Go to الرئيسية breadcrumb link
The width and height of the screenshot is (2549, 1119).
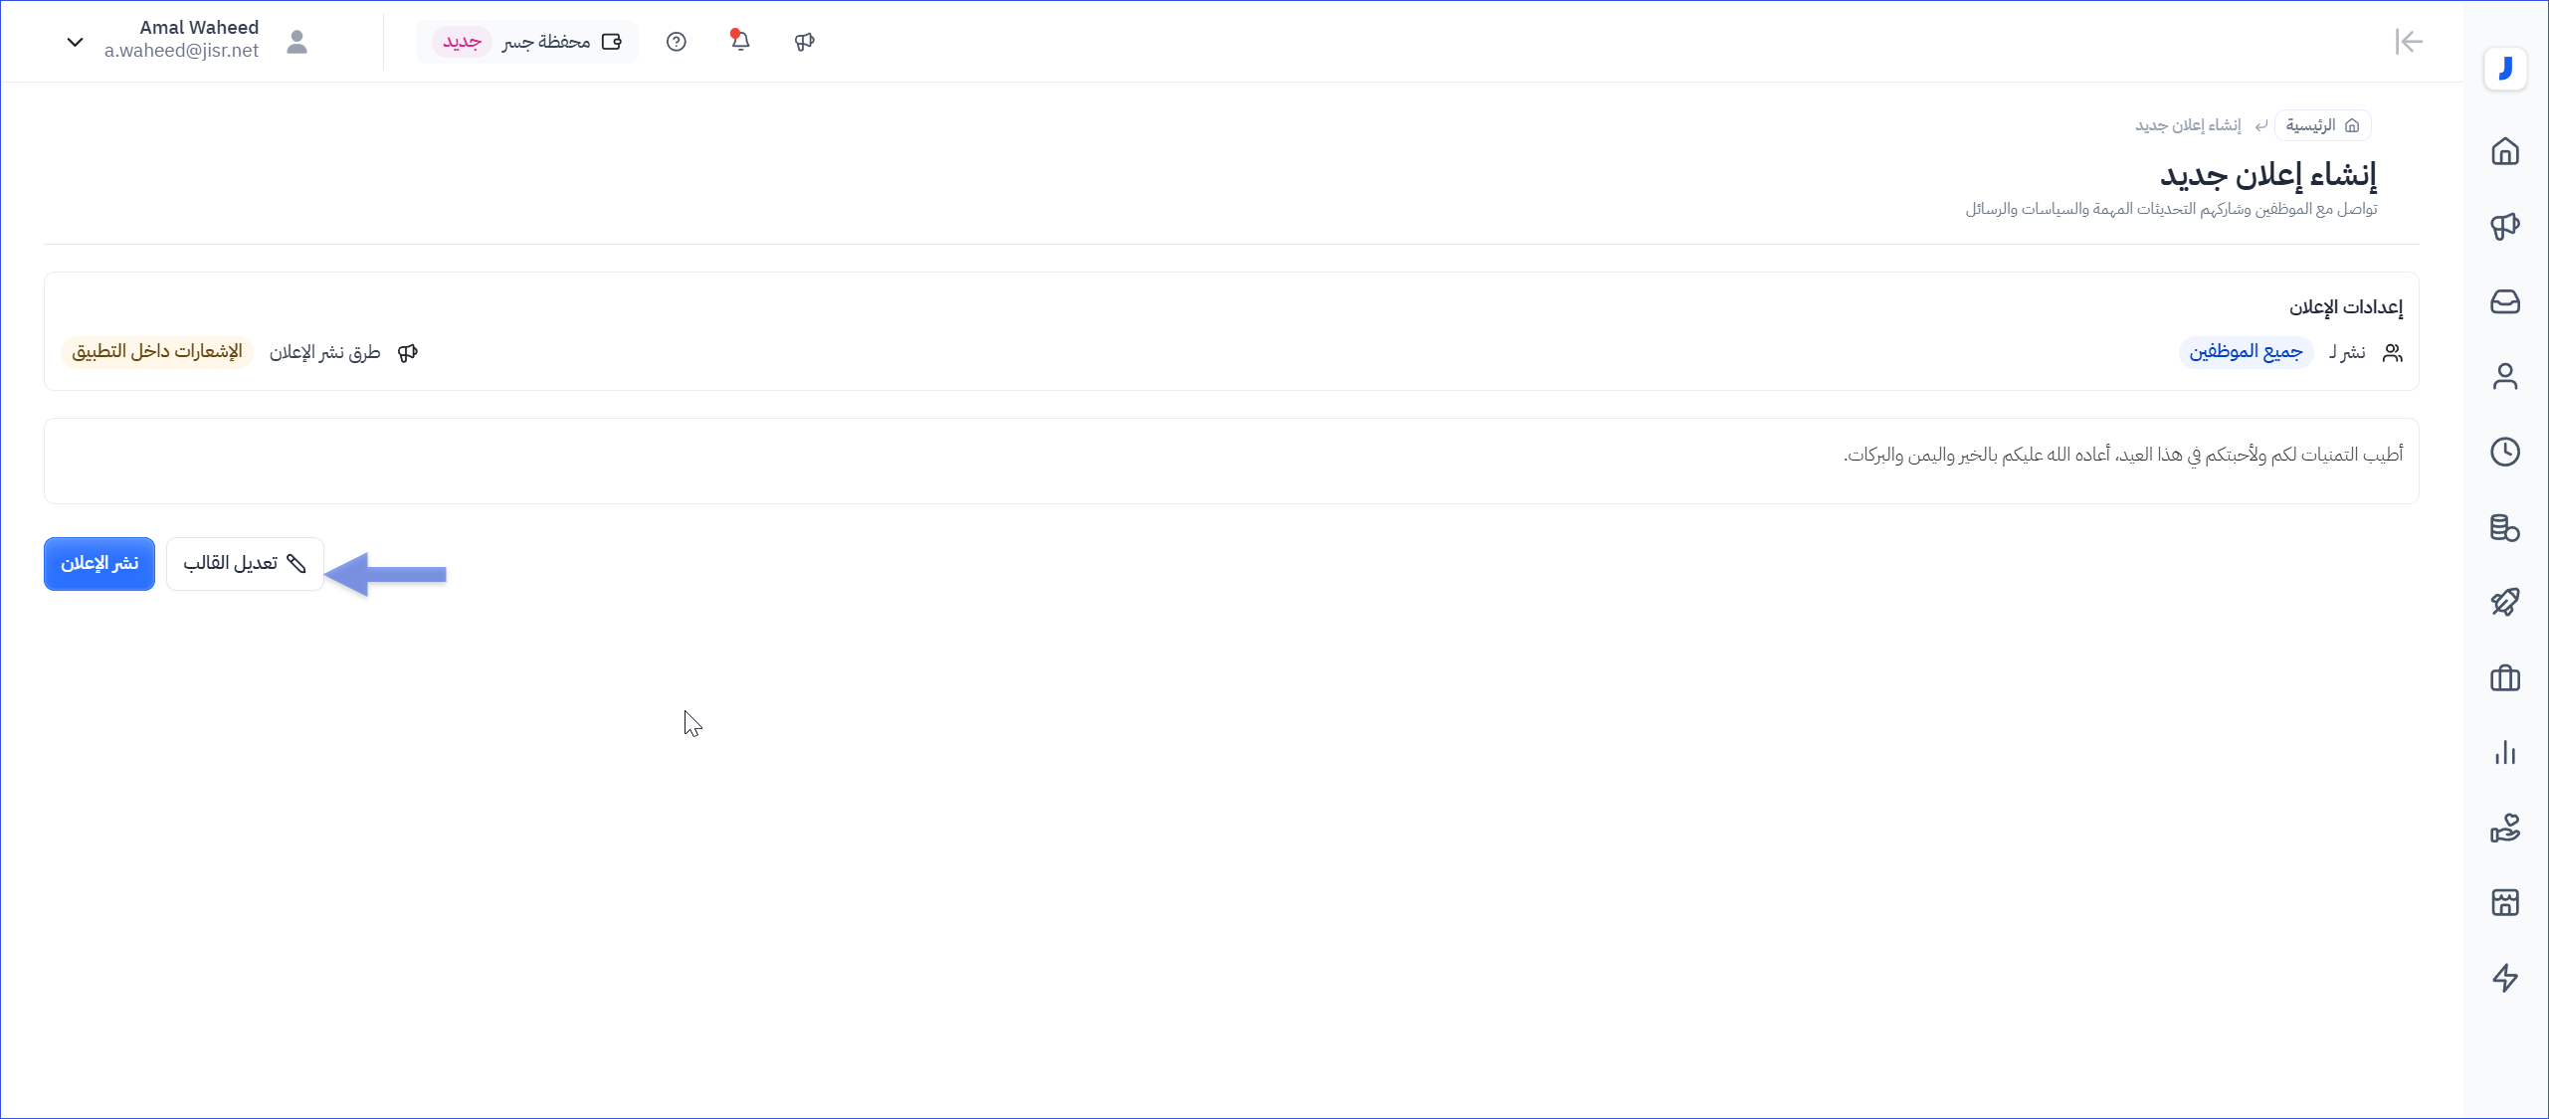[x=2322, y=125]
